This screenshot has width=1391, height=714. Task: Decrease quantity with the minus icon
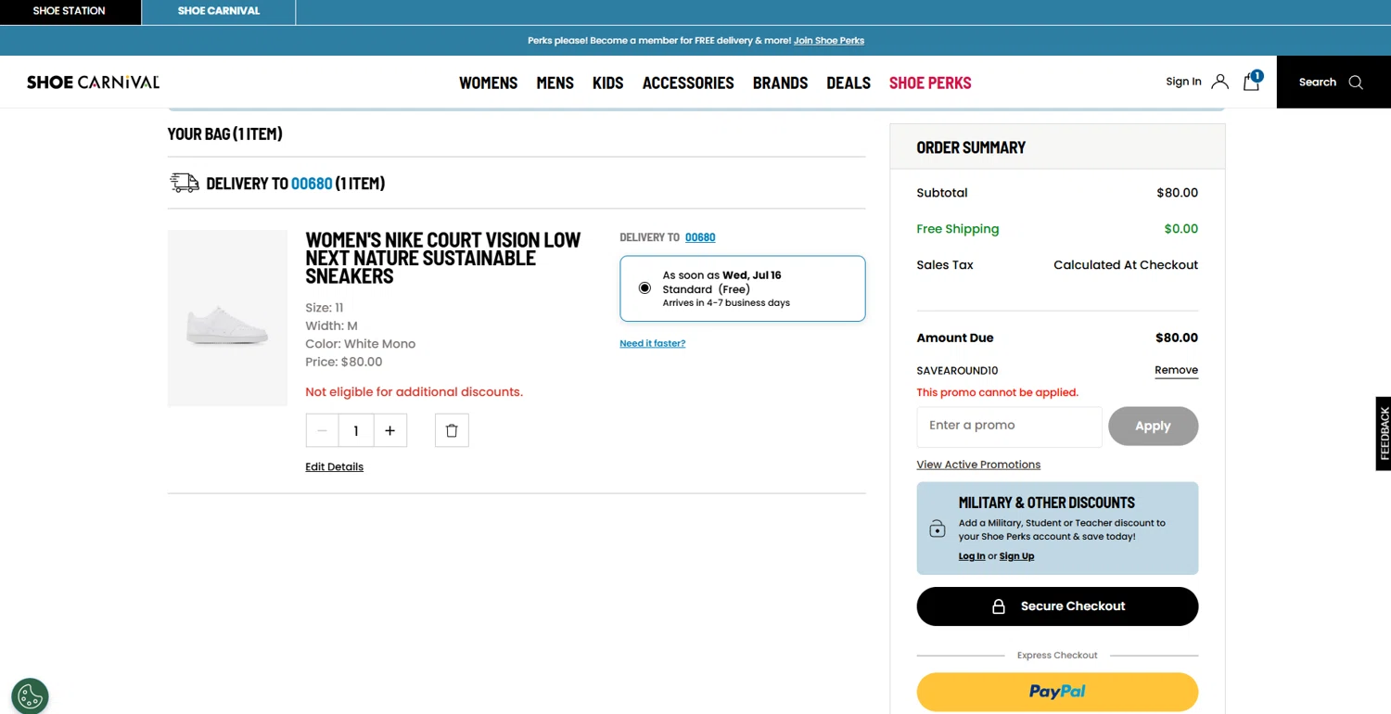[322, 430]
